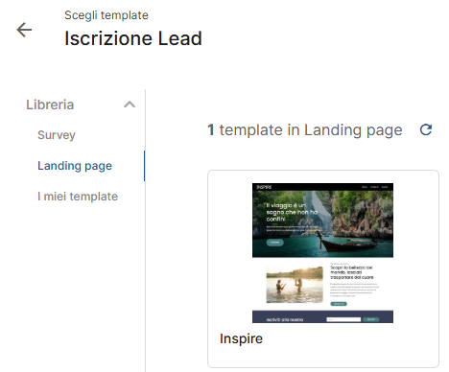Screen dimensions: 449x372
Task: Click the swimmers photo in preview
Action: click(295, 284)
